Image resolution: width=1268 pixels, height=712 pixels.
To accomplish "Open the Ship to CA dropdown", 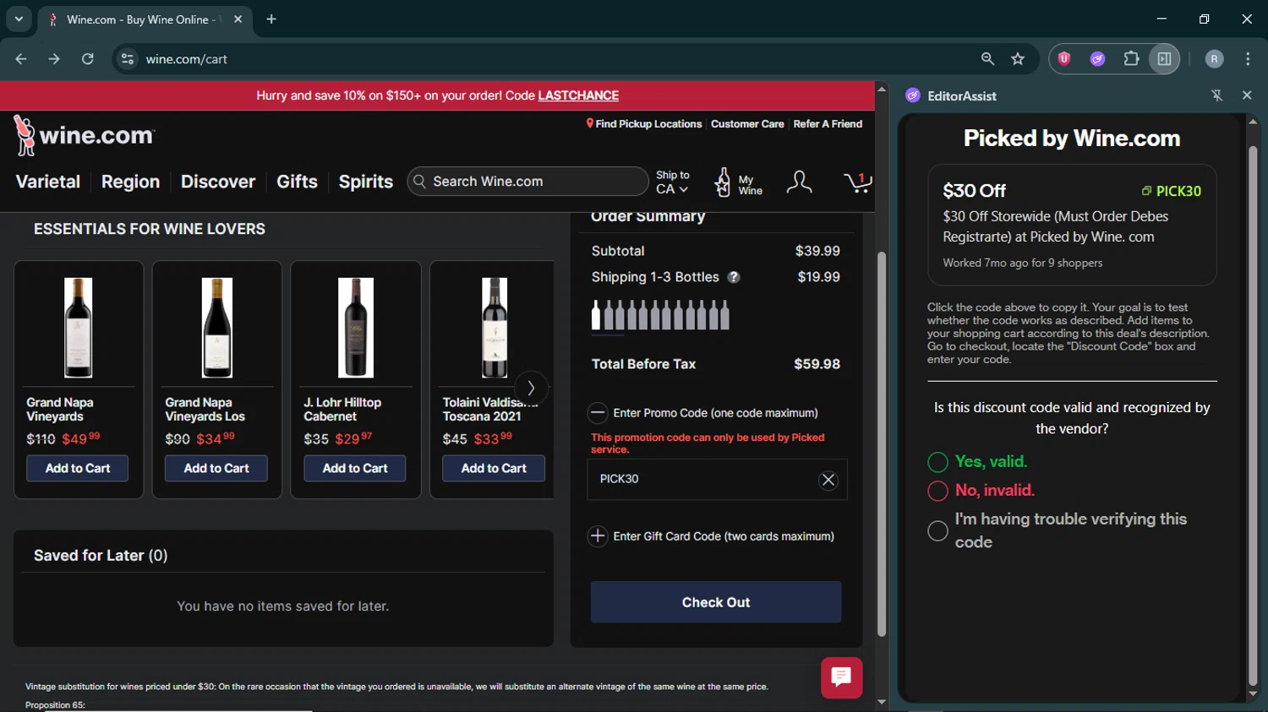I will point(673,182).
